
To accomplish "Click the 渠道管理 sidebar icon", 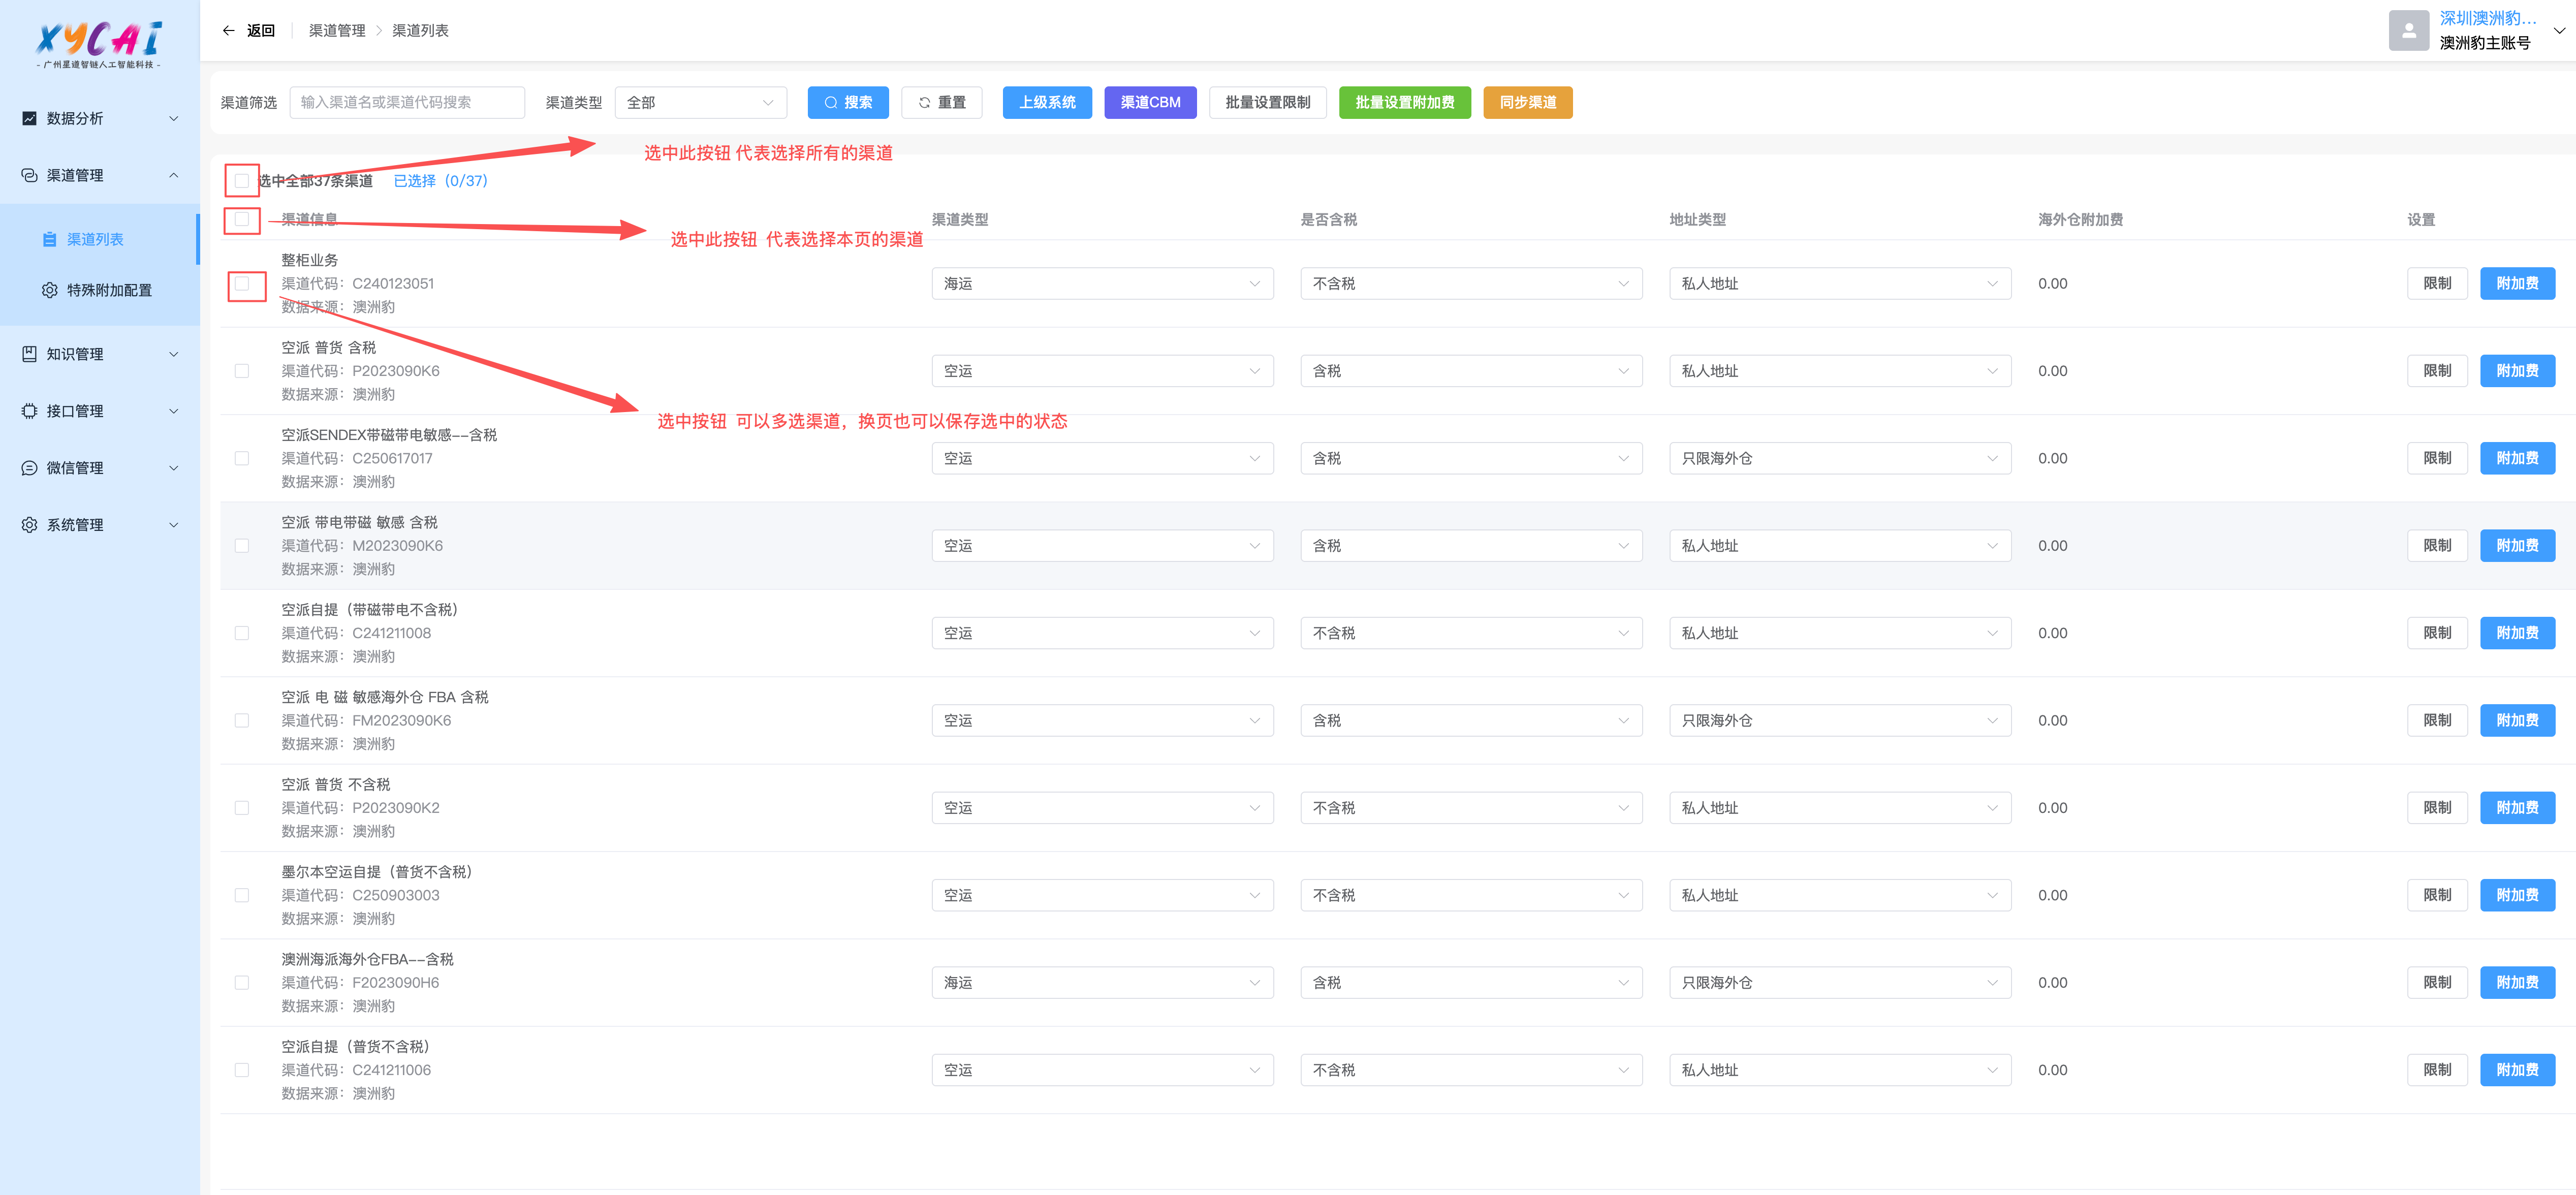I will pyautogui.click(x=29, y=175).
